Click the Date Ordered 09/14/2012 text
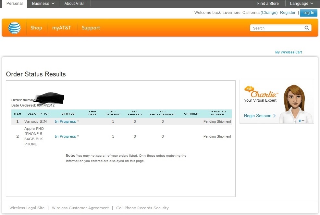The height and width of the screenshot is (215, 320). pyautogui.click(x=33, y=105)
